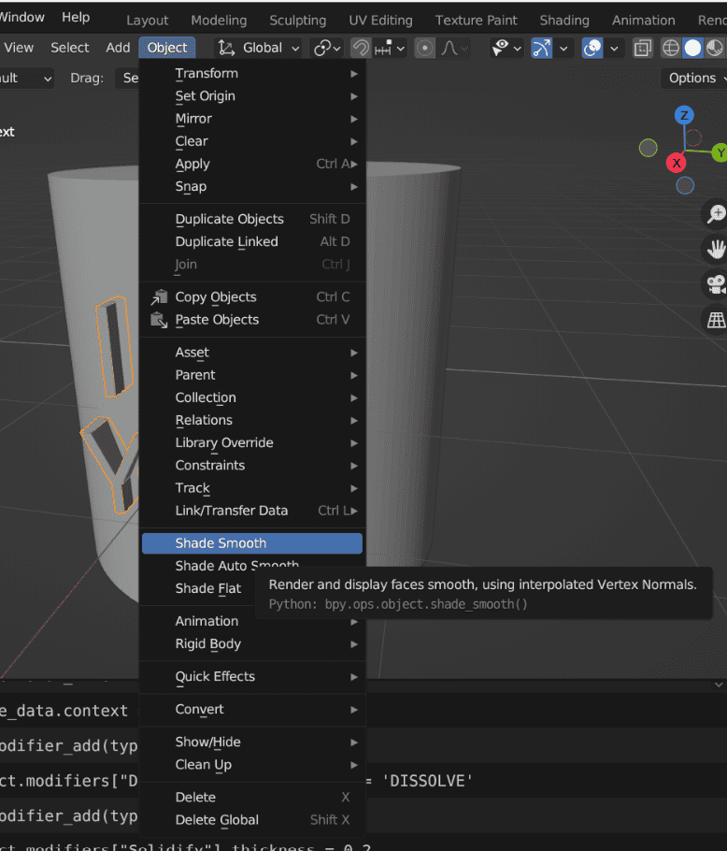Switch to the Layout workspace tab
The image size is (727, 851).
tap(148, 21)
